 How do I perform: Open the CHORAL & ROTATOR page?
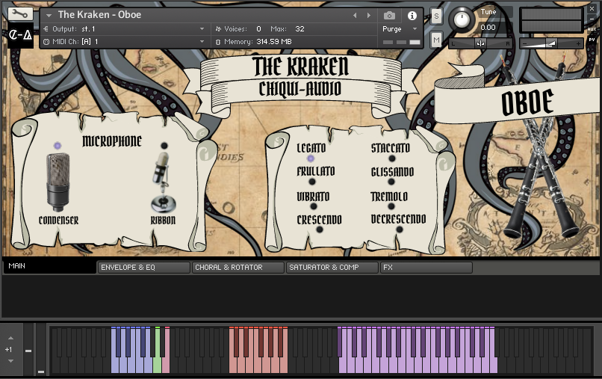[238, 267]
